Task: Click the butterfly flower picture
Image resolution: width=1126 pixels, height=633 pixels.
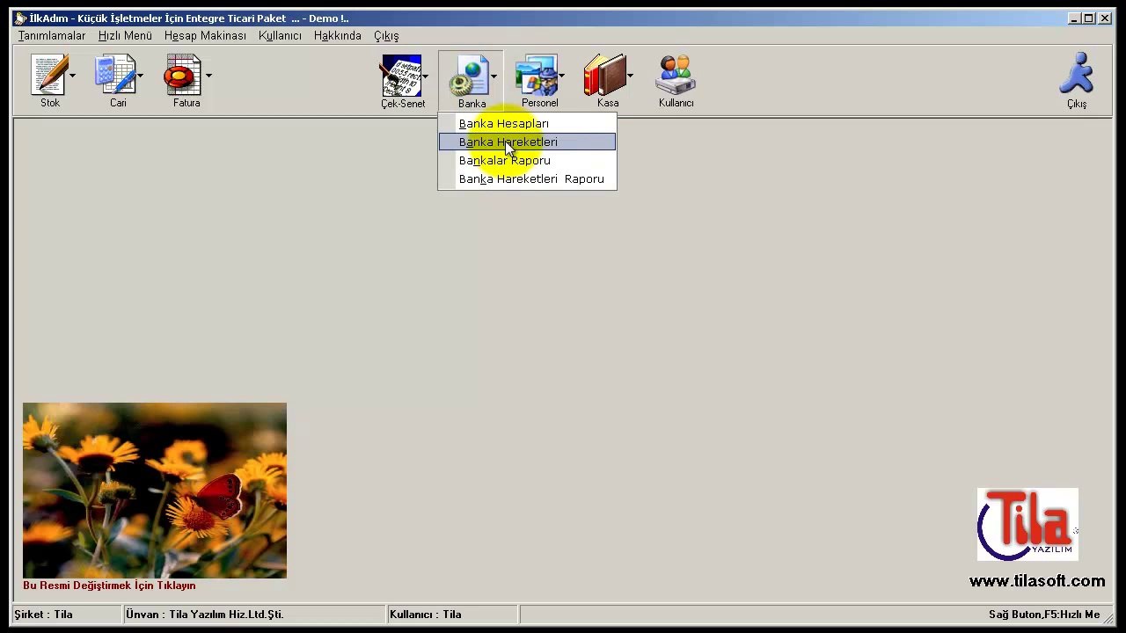Action: click(x=155, y=491)
